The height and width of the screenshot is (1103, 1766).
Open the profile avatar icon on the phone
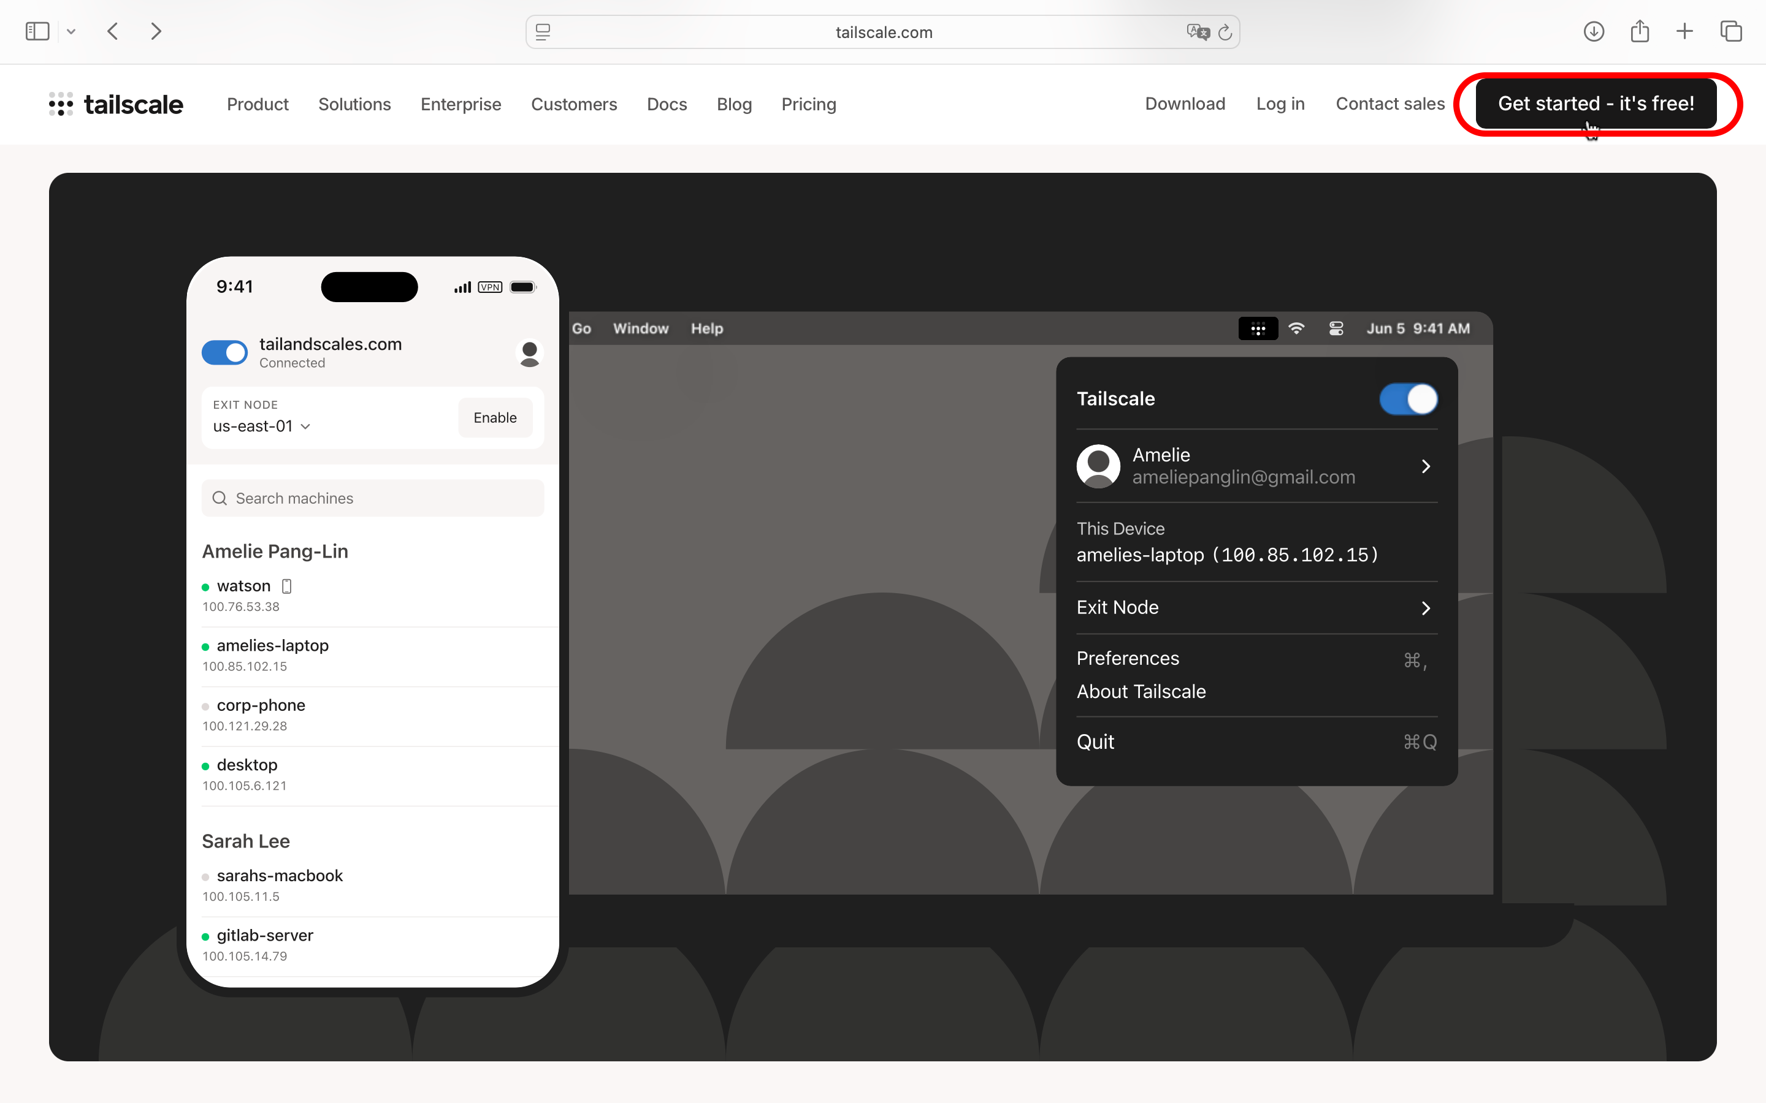click(530, 353)
